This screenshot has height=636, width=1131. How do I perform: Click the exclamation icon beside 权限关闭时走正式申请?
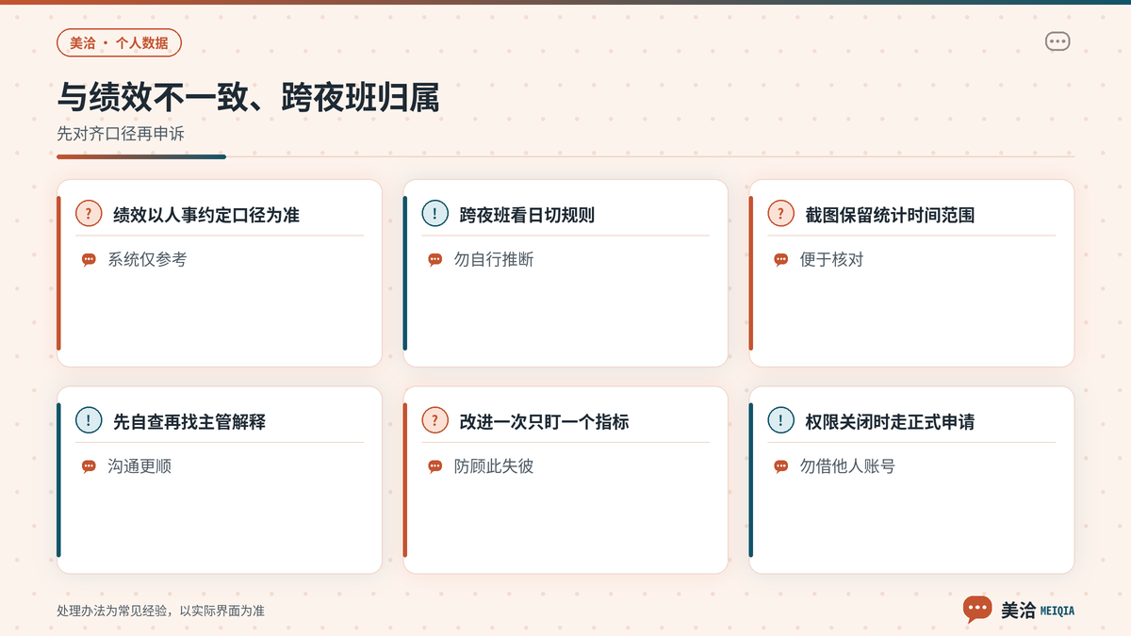point(780,421)
